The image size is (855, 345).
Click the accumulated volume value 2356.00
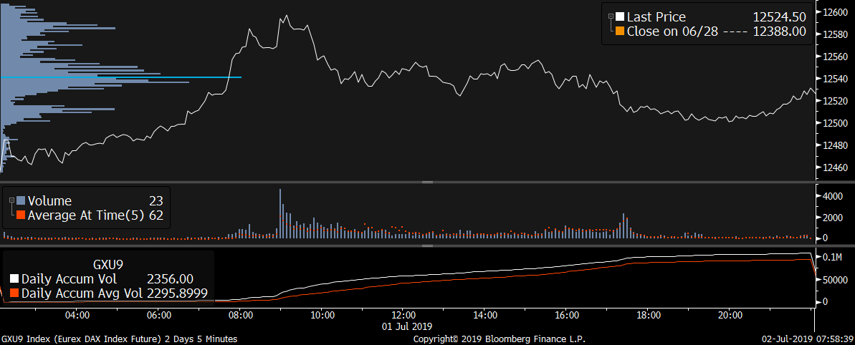click(x=171, y=279)
